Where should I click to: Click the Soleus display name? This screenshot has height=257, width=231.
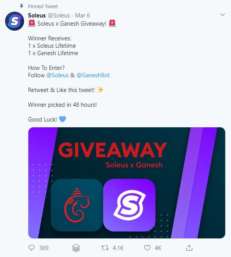point(37,16)
